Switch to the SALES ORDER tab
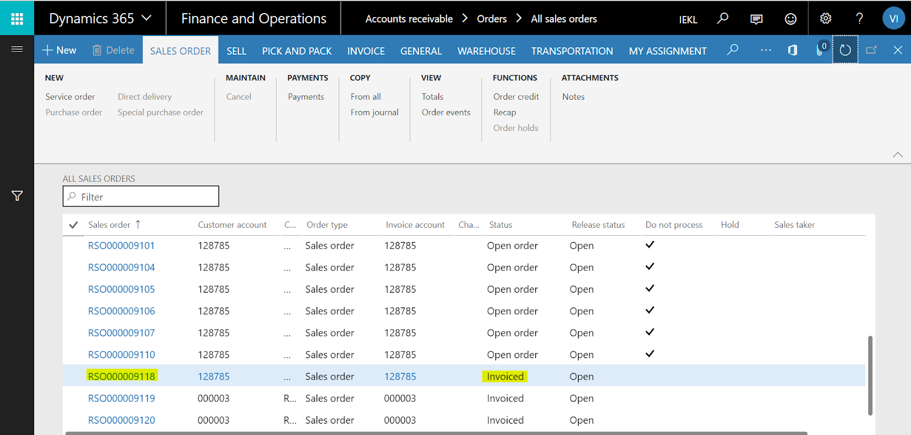 click(180, 51)
